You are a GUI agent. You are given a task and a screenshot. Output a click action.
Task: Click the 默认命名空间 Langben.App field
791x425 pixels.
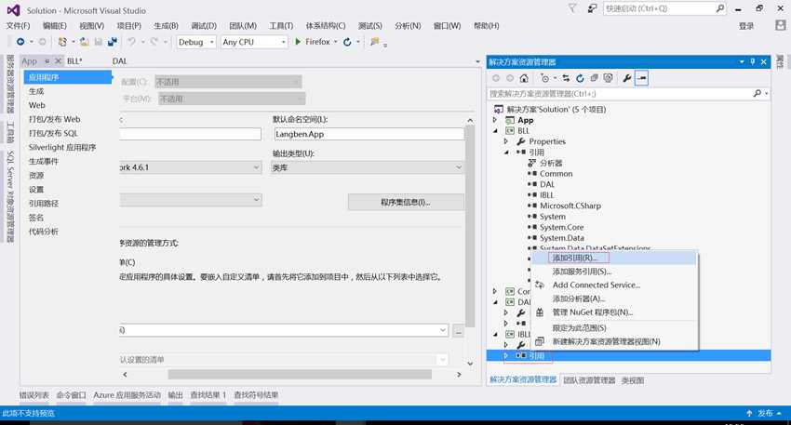tap(369, 134)
